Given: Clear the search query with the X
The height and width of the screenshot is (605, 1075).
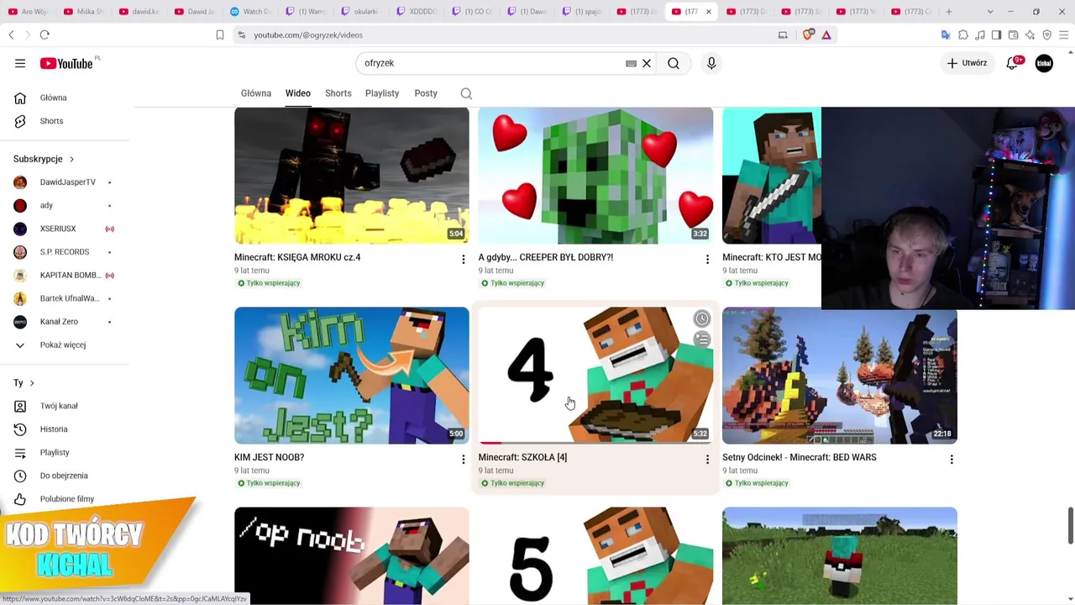Looking at the screenshot, I should tap(647, 63).
